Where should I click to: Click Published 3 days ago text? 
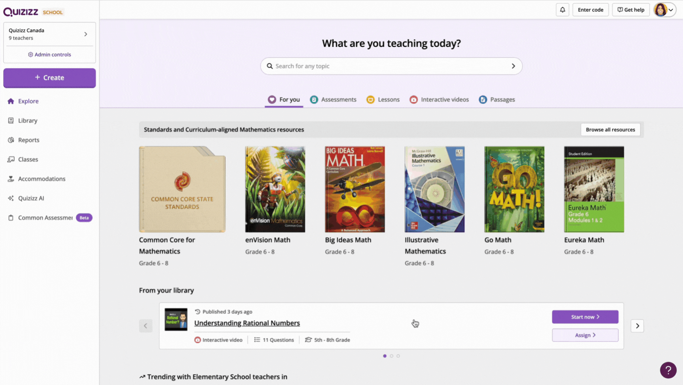(227, 312)
